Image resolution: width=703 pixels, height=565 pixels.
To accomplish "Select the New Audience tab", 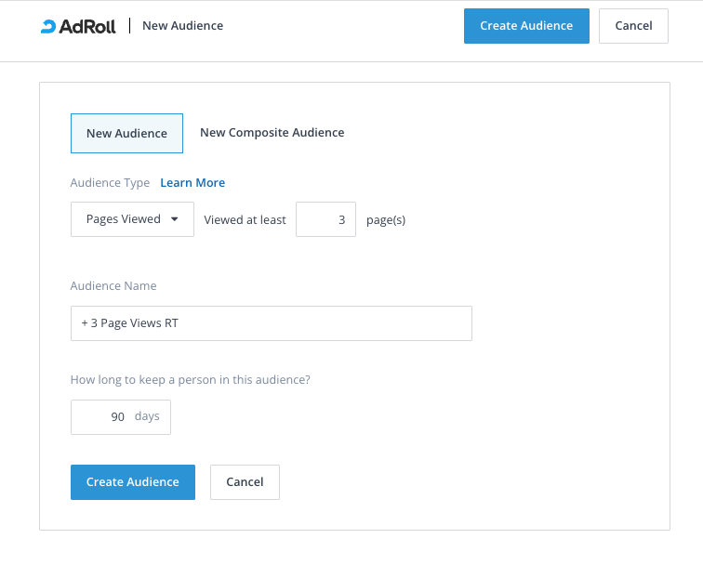I will click(126, 133).
